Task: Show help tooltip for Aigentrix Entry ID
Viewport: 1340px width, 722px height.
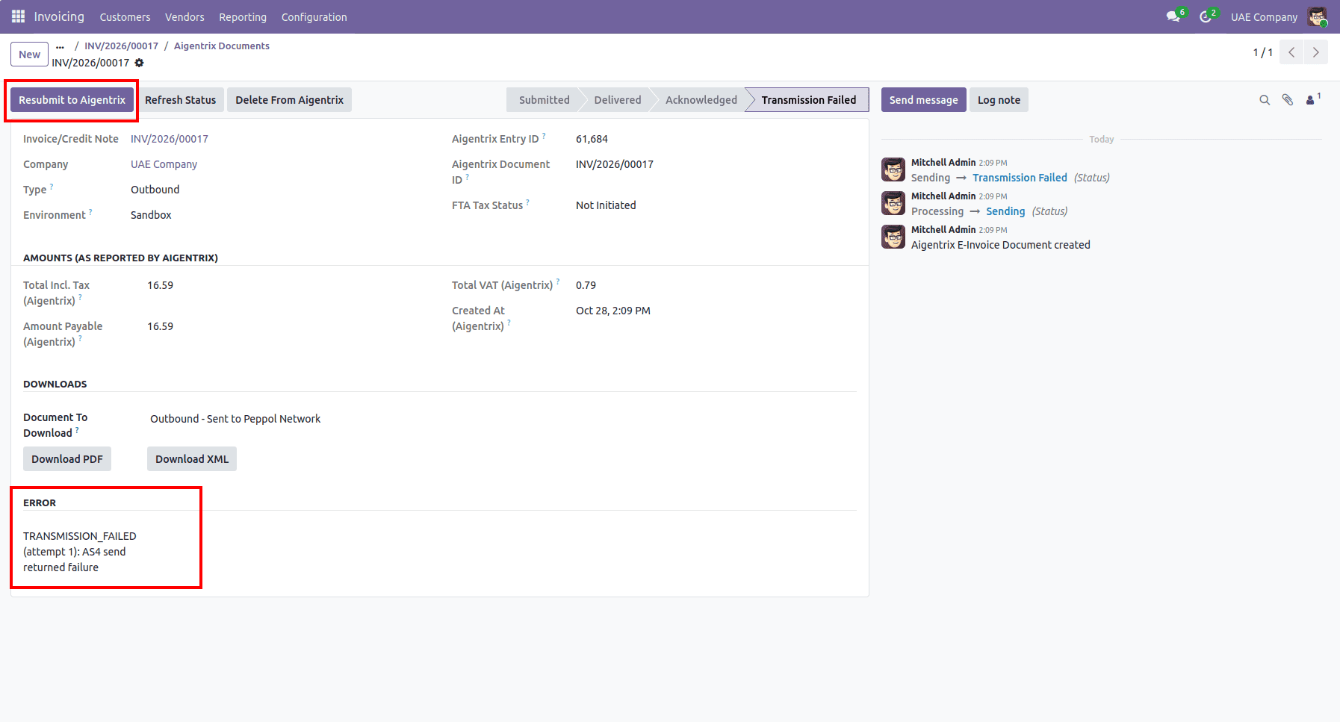Action: point(544,135)
